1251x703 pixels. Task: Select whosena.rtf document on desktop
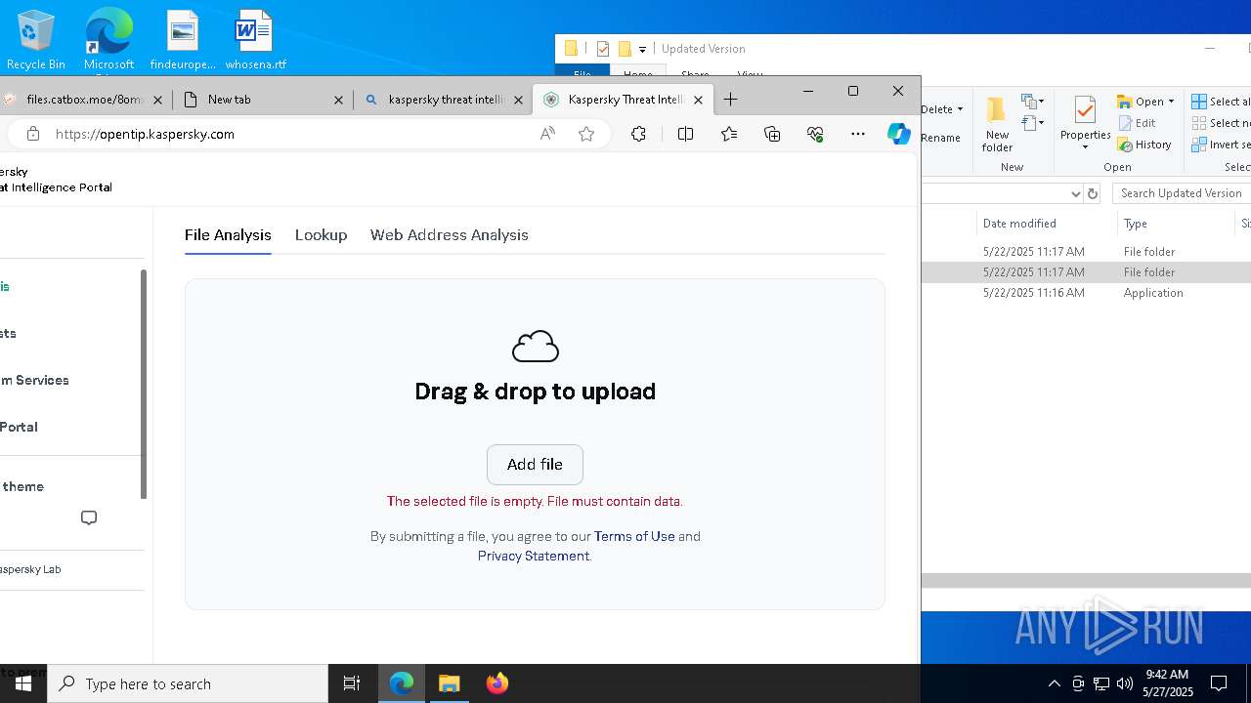pos(255,39)
